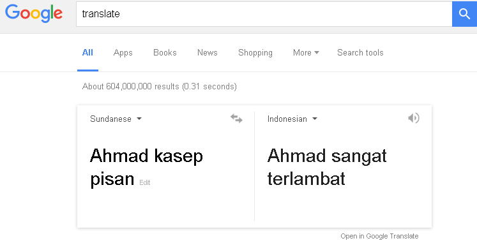The width and height of the screenshot is (477, 250).
Task: Switch to the Books tab
Action: 165,52
